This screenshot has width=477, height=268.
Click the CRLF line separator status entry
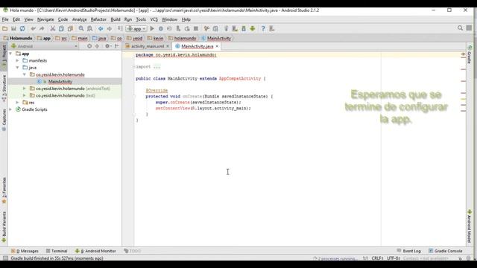[x=377, y=258]
